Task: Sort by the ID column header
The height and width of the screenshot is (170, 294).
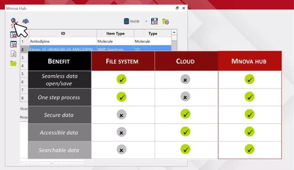Action: pyautogui.click(x=63, y=33)
